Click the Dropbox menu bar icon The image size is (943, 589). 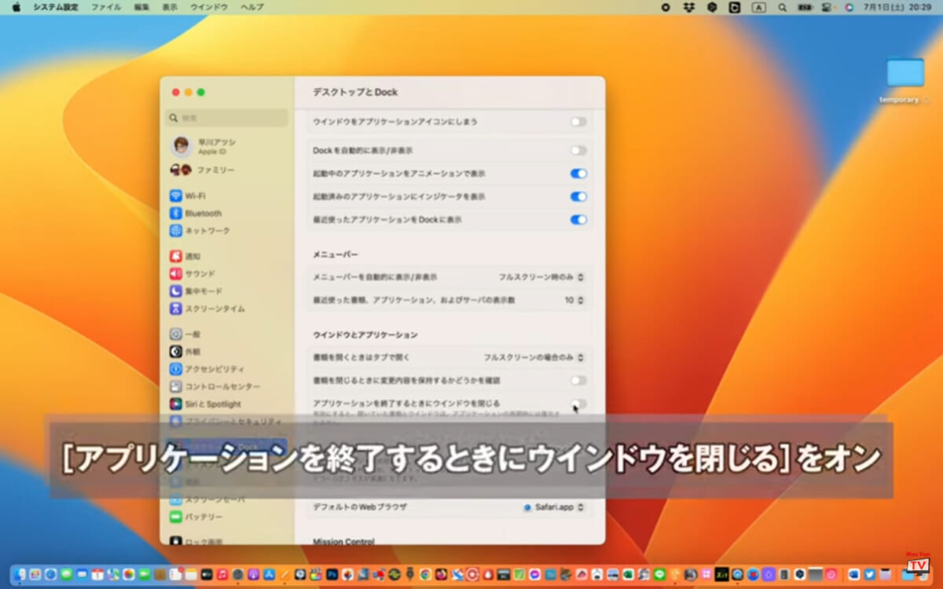(689, 7)
